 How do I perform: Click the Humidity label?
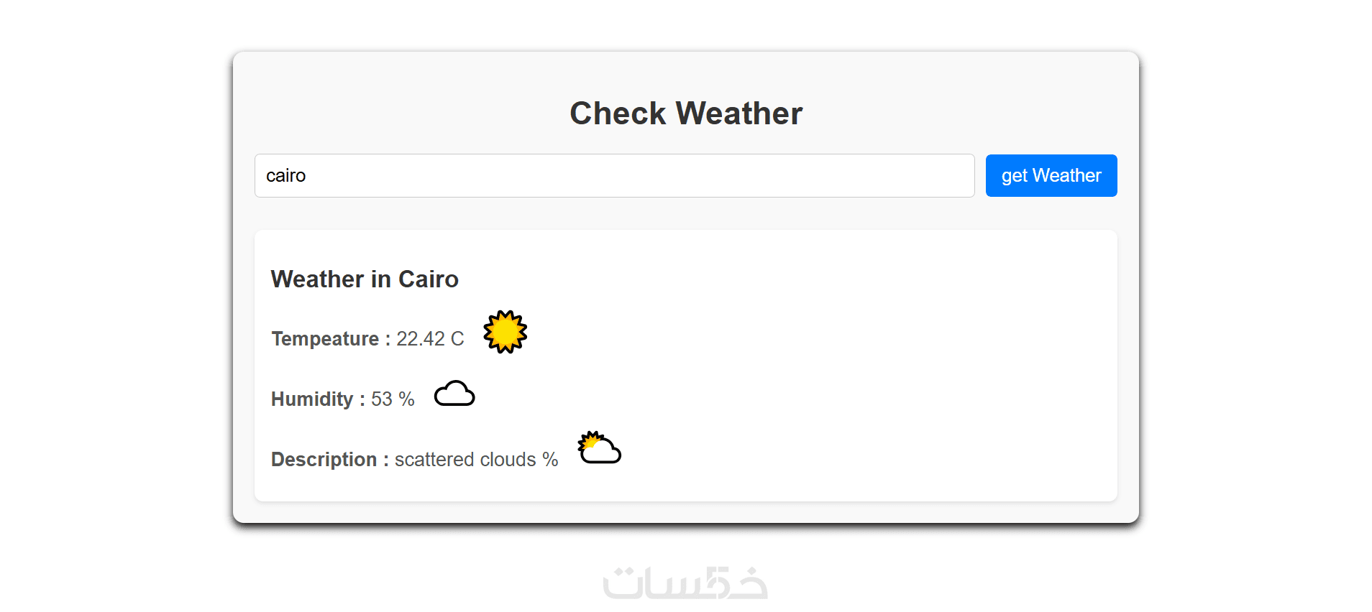[x=311, y=399]
